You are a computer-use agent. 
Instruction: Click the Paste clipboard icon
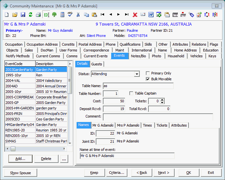pos(94,15)
